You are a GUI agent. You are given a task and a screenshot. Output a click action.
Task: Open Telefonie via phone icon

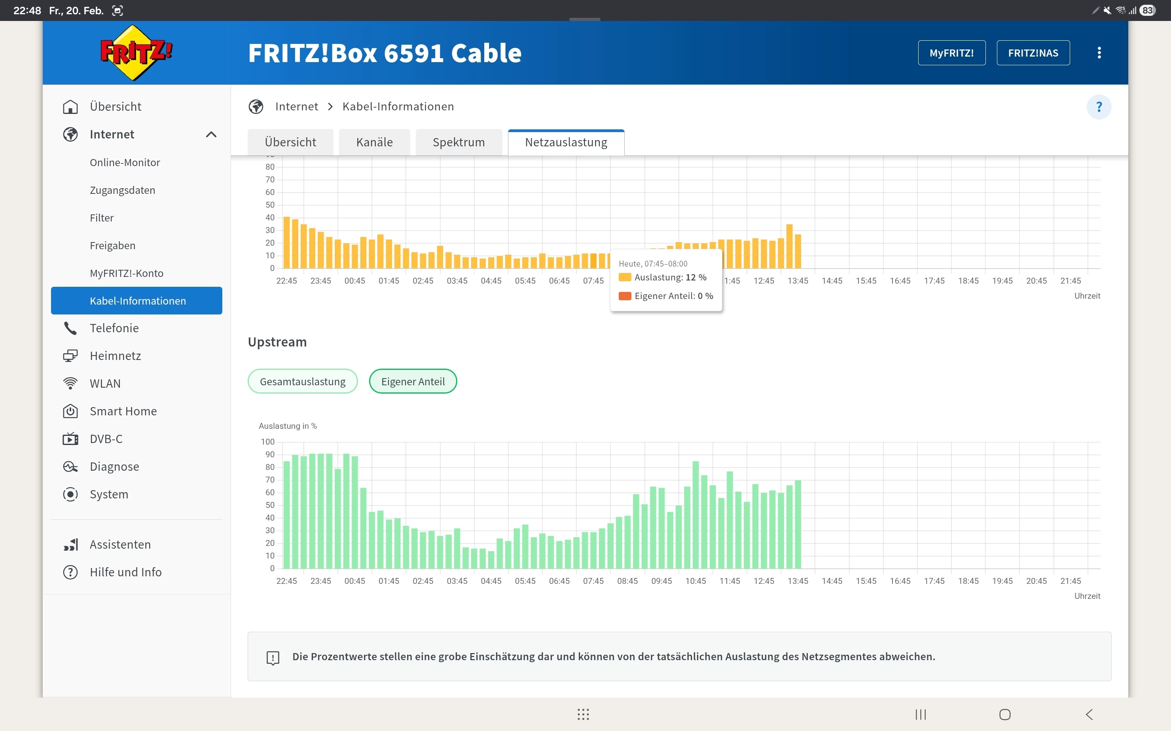click(70, 328)
